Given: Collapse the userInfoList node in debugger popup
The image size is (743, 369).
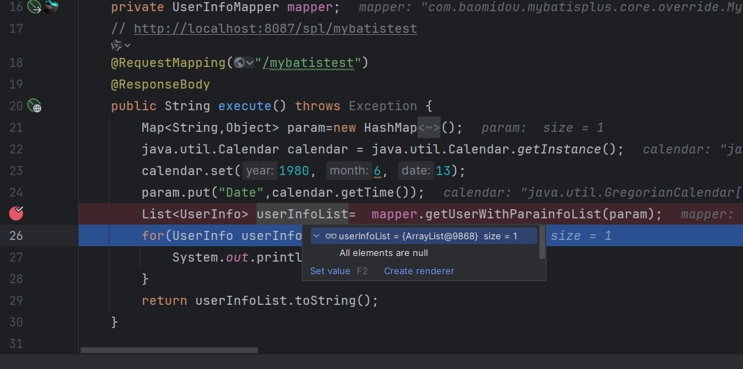Looking at the screenshot, I should [316, 236].
